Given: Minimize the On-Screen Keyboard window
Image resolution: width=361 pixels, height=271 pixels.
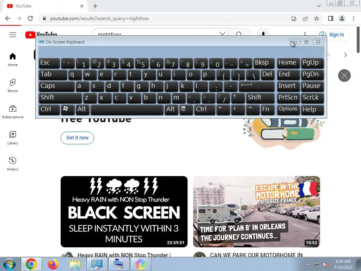Looking at the screenshot, I should pyautogui.click(x=295, y=42).
